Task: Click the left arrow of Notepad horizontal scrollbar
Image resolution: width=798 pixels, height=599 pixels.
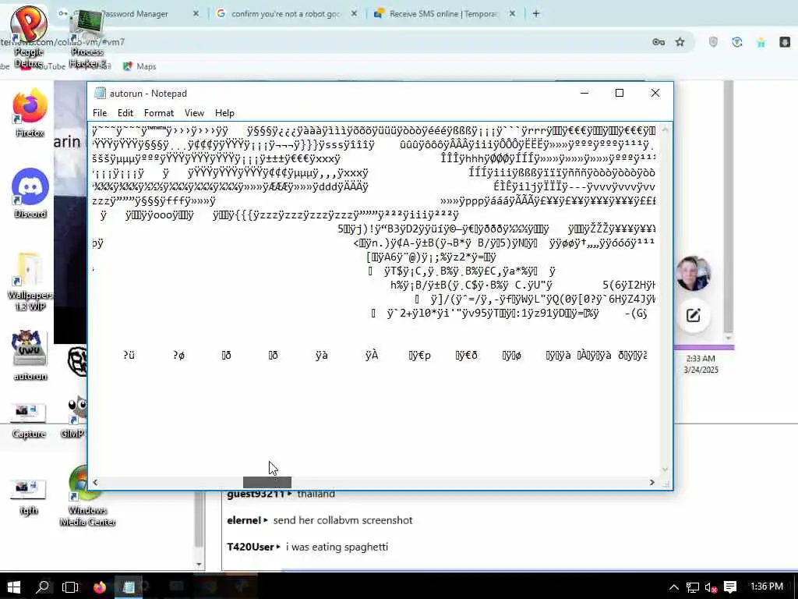Action: tap(95, 482)
